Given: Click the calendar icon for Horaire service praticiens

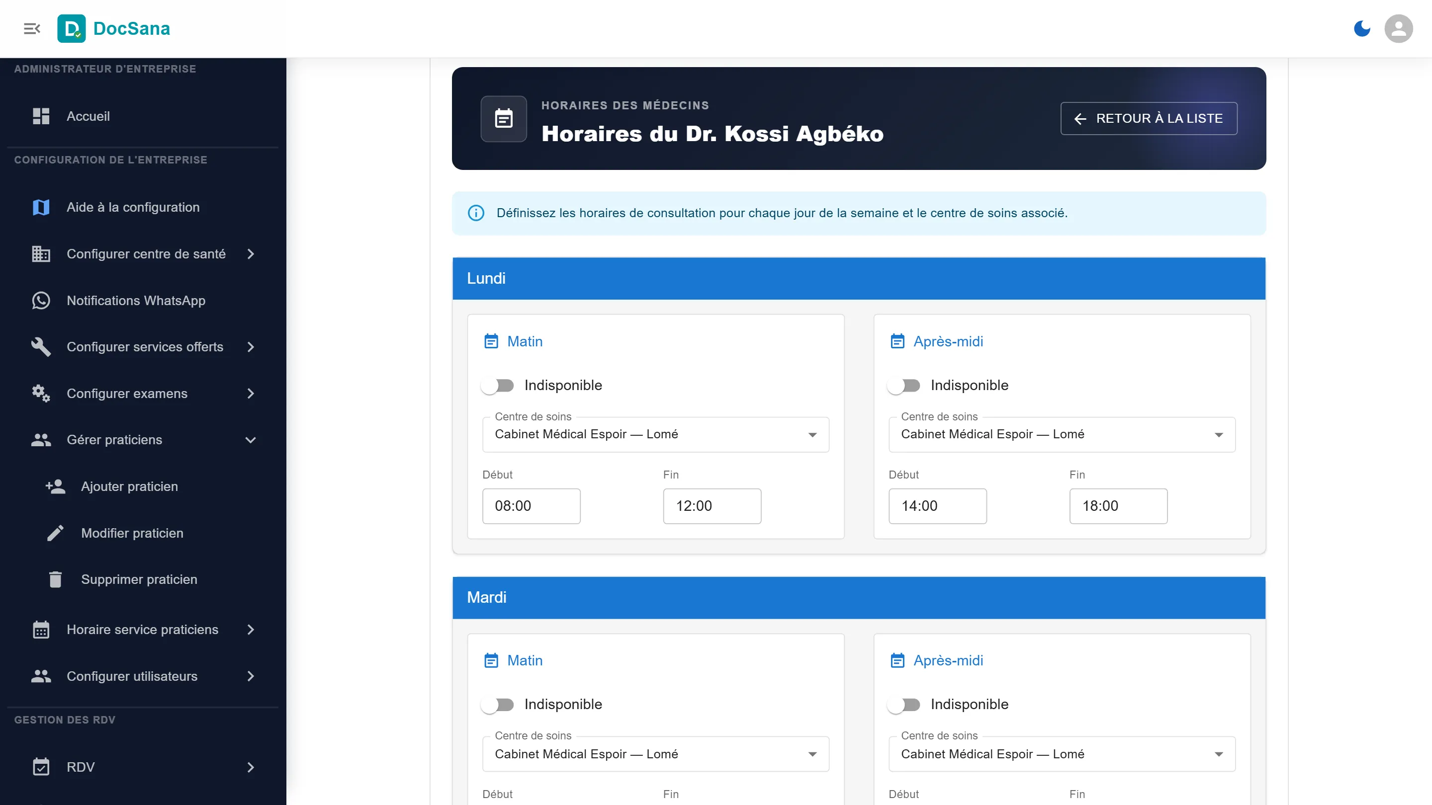Looking at the screenshot, I should tap(41, 630).
